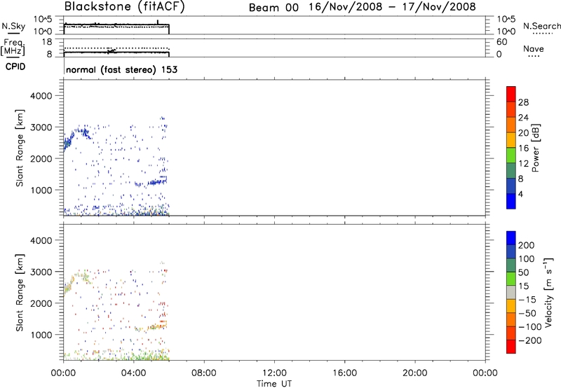The width and height of the screenshot is (561, 388).
Task: Click the '60' tick on Nave axis
Action: click(x=502, y=42)
